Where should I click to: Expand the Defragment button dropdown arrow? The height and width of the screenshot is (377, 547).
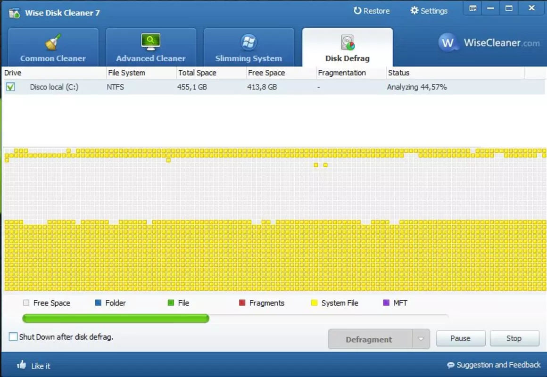421,339
